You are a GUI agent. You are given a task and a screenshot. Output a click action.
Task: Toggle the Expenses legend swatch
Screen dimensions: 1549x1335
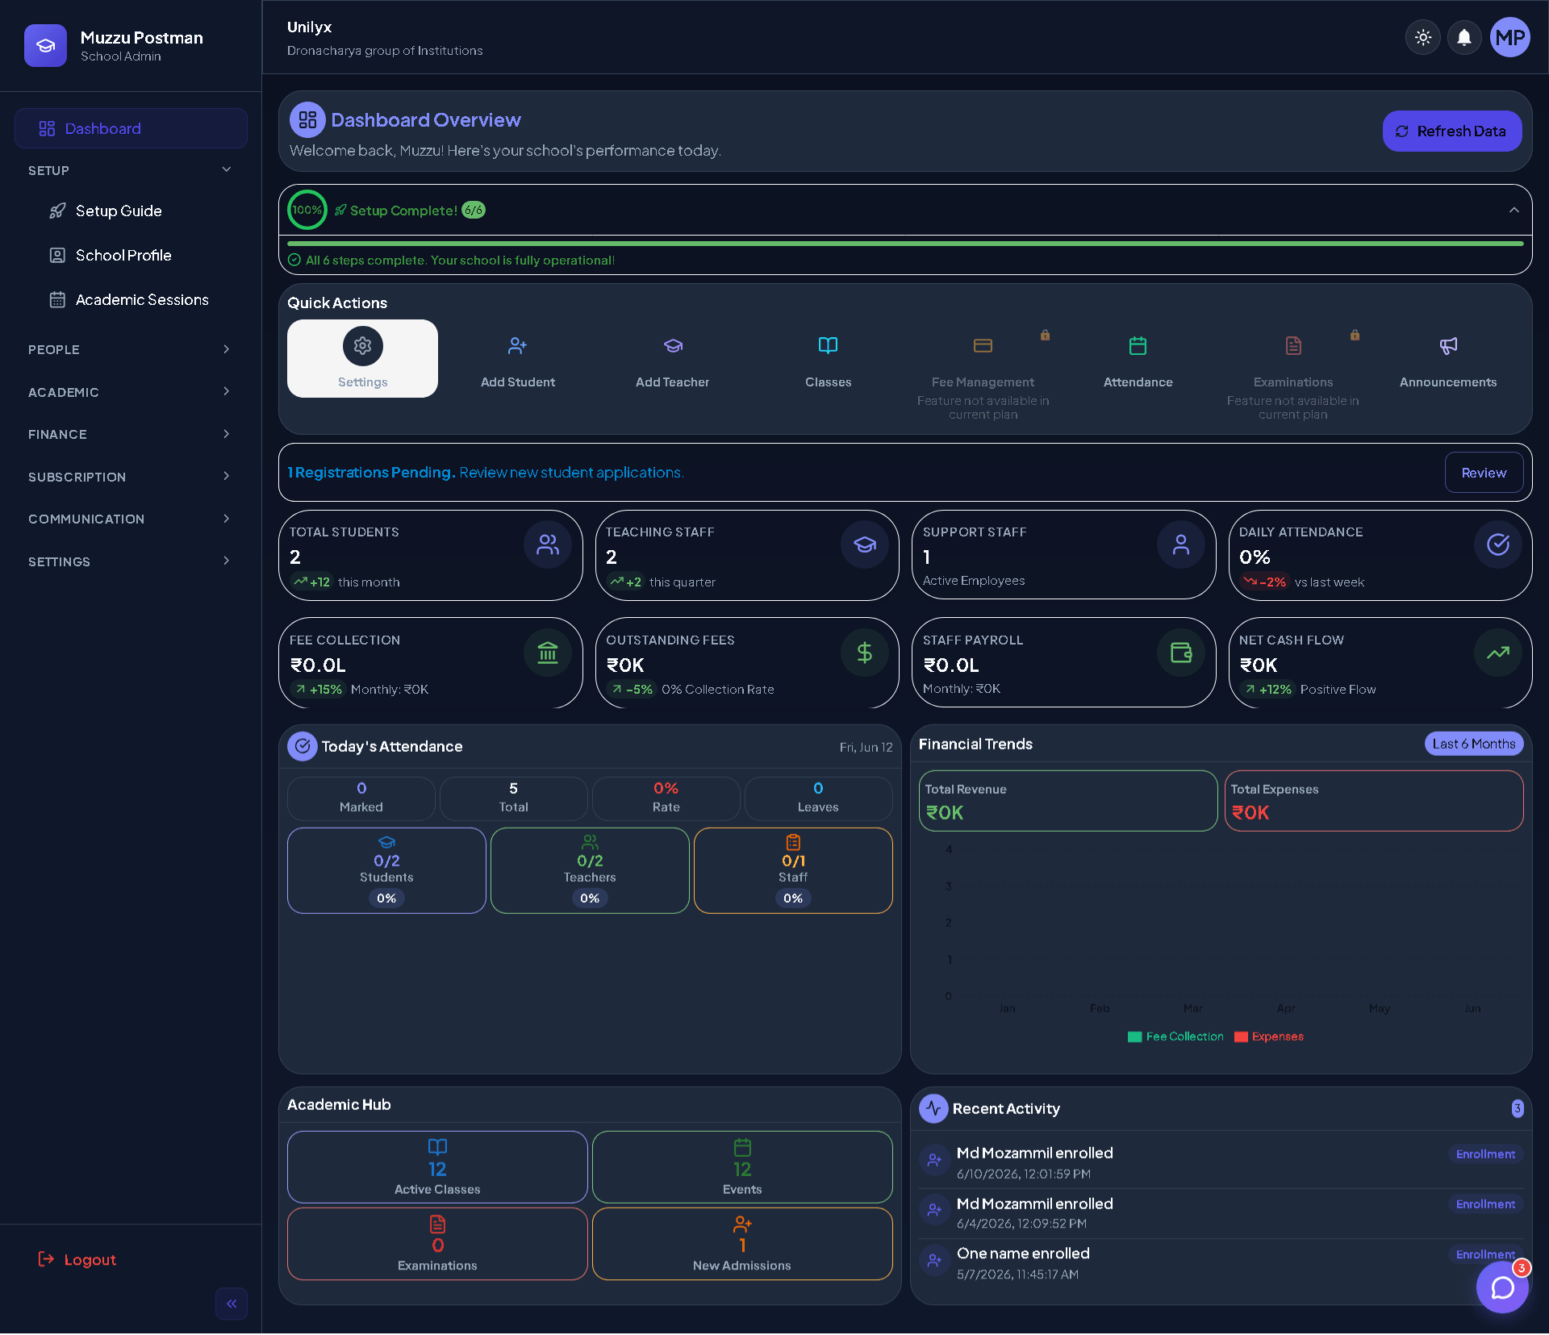[1241, 1037]
